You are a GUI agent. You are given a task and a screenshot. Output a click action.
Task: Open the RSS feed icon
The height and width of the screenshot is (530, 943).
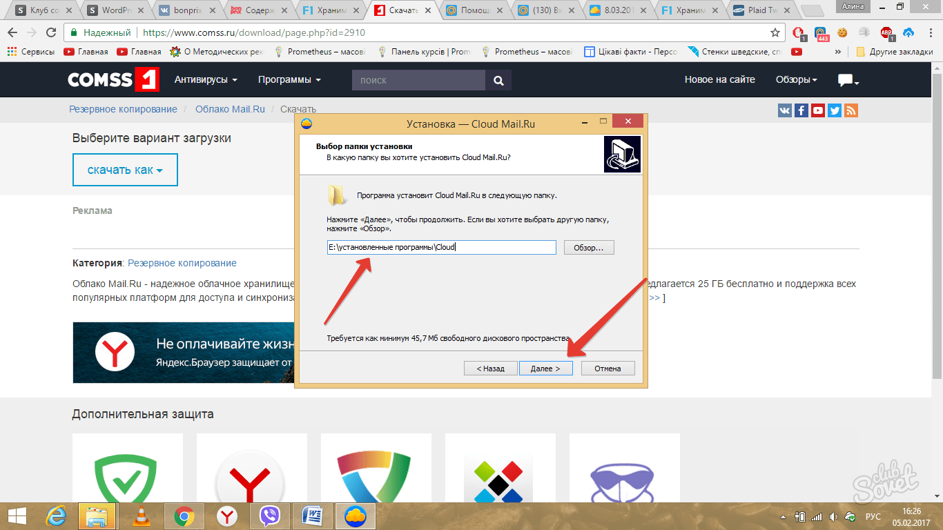pos(851,110)
